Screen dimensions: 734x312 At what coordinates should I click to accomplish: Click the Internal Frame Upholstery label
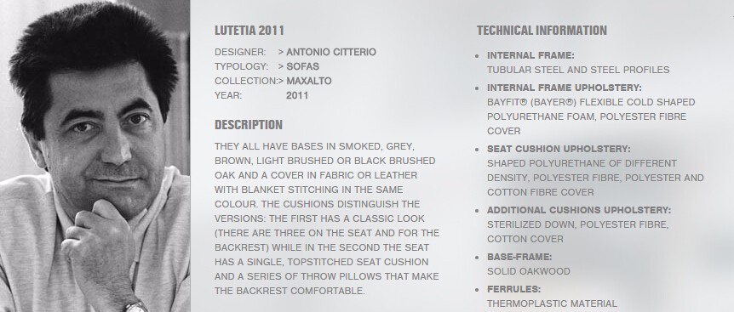coord(564,88)
